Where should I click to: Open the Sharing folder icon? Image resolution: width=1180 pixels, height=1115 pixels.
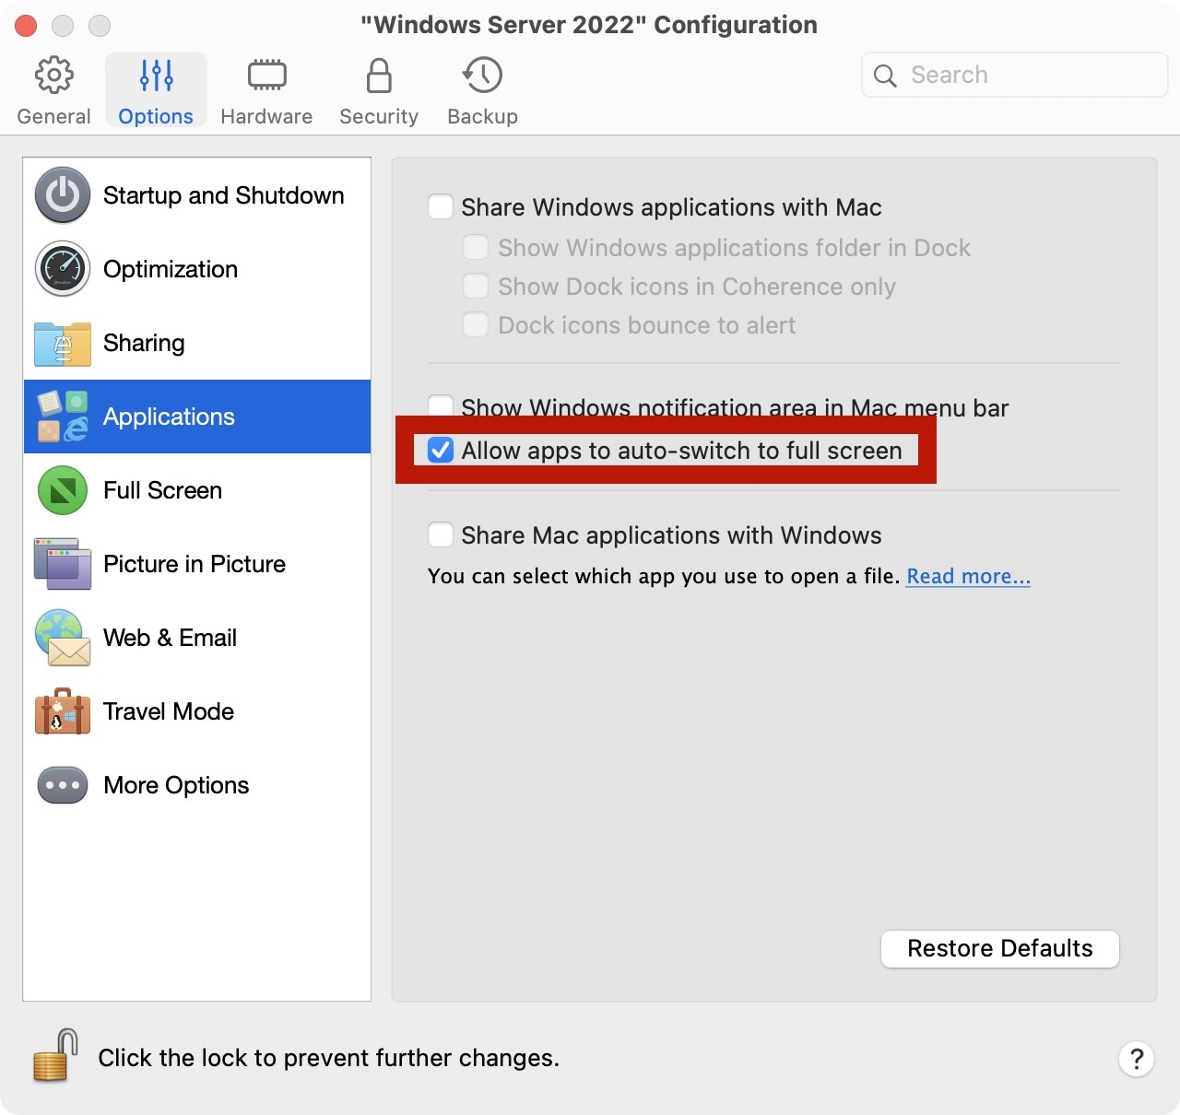(x=63, y=344)
